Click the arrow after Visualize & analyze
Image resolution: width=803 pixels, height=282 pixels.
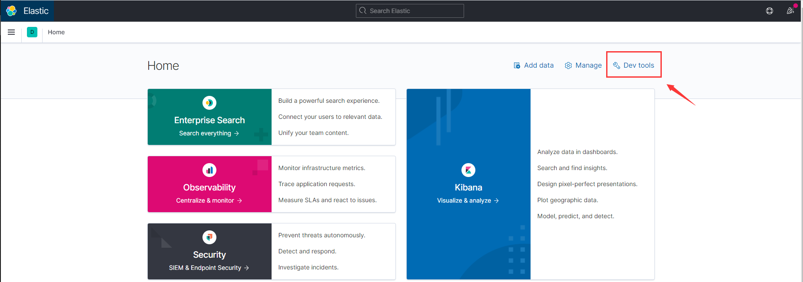click(x=496, y=201)
